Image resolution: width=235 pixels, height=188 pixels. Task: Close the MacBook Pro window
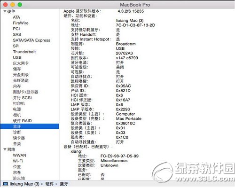pos(6,5)
